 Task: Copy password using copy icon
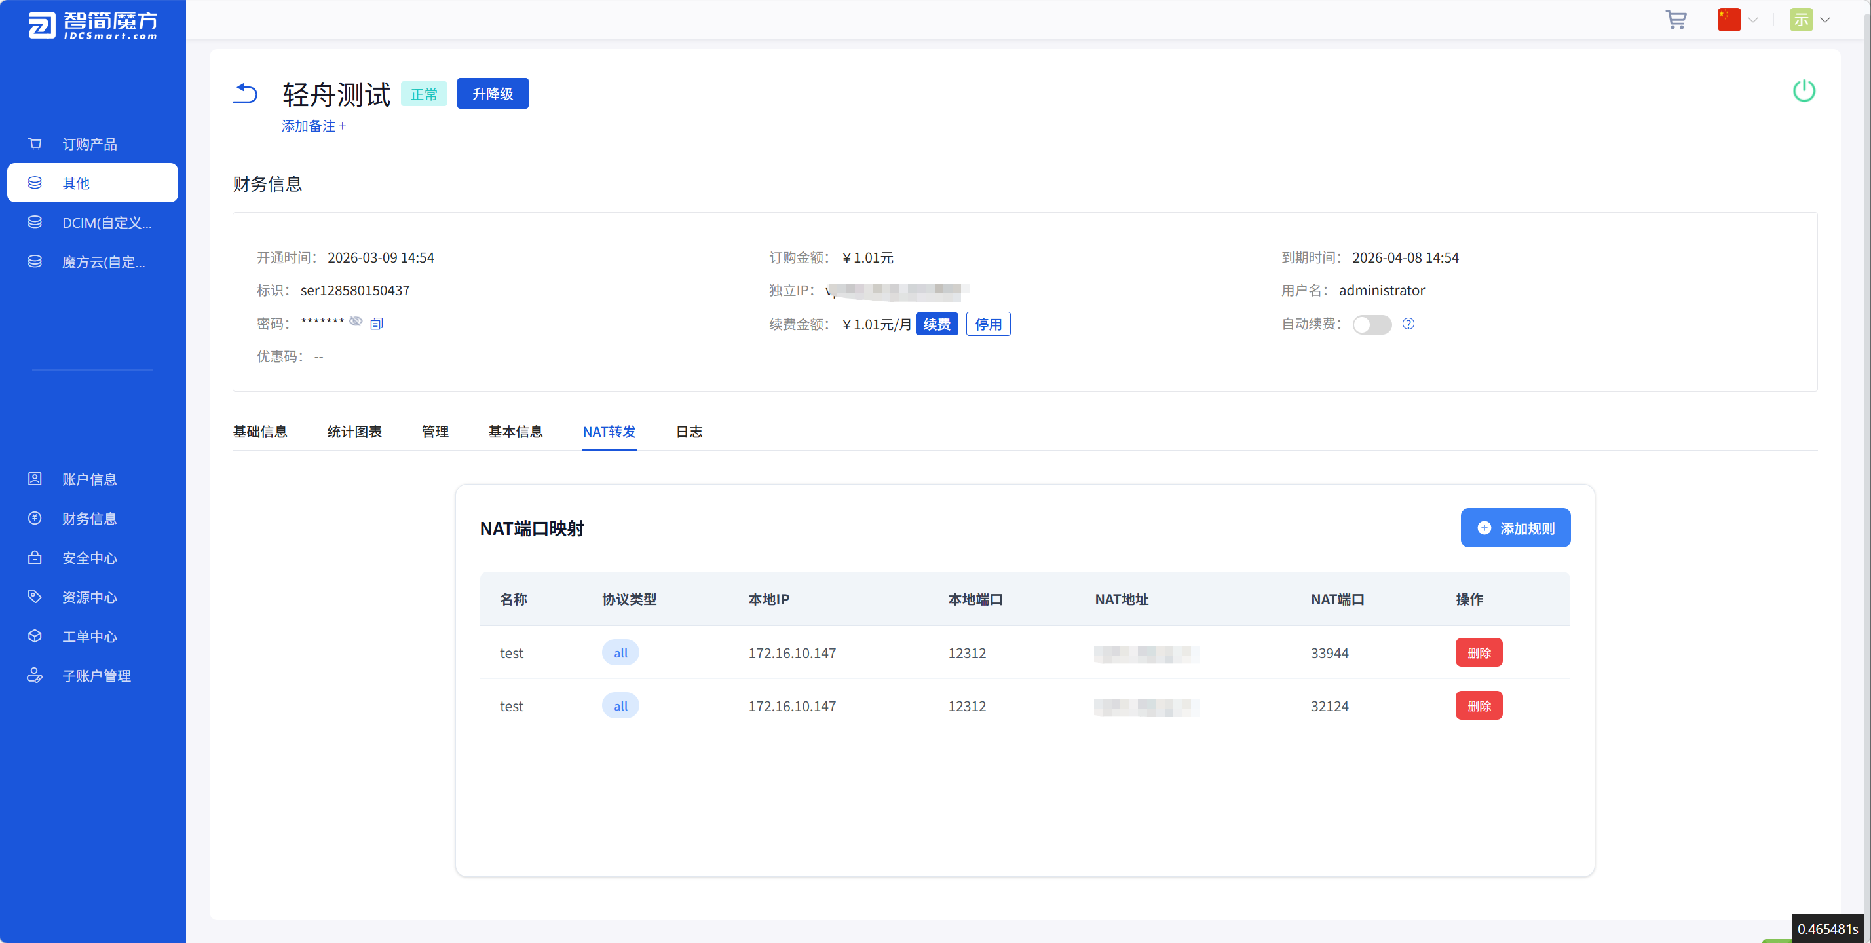point(376,324)
